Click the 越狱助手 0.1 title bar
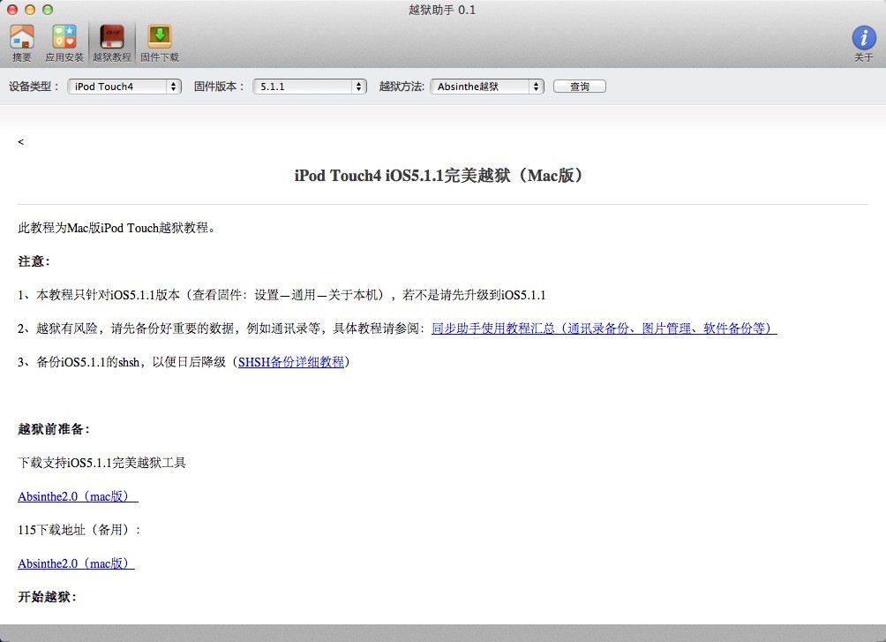Viewport: 886px width, 642px height. point(442,10)
